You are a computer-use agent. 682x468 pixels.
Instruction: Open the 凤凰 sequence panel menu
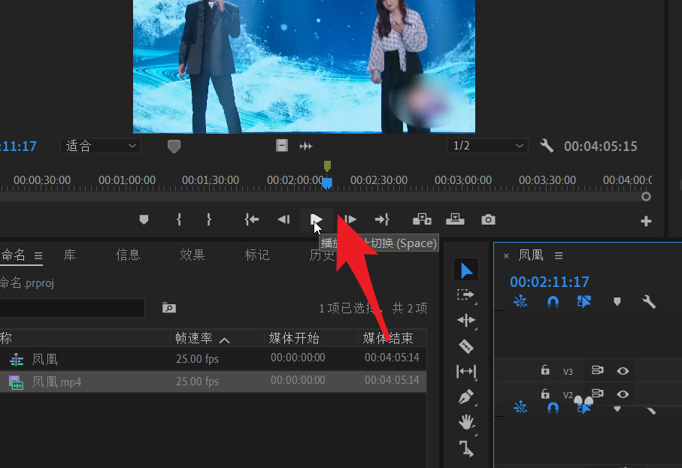click(559, 256)
